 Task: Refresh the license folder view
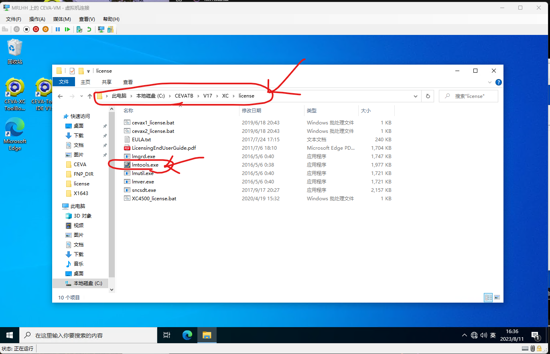click(428, 96)
